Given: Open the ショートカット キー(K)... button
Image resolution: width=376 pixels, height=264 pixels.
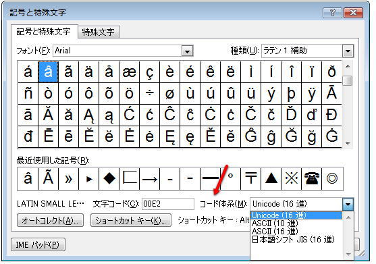Looking at the screenshot, I should [131, 220].
